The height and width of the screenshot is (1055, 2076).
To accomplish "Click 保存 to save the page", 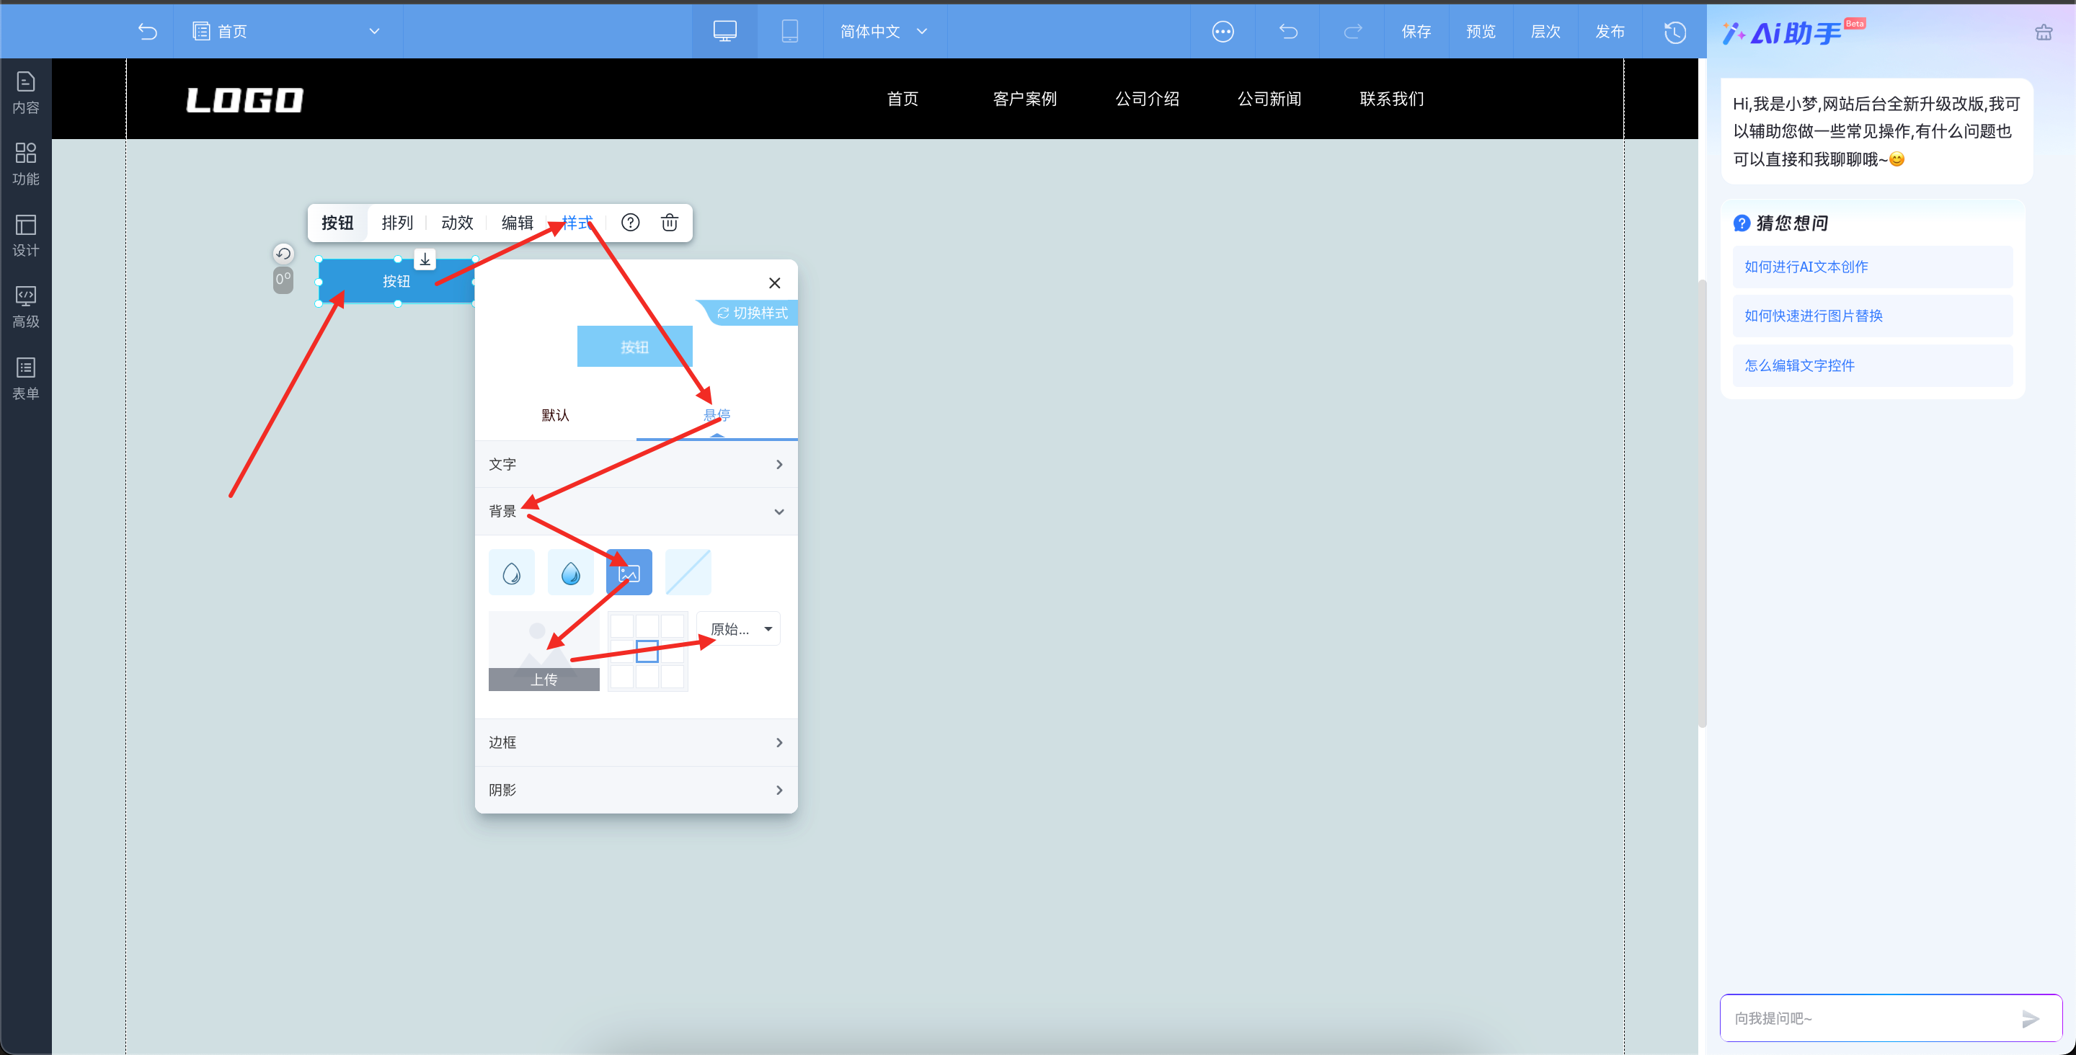I will (x=1416, y=32).
